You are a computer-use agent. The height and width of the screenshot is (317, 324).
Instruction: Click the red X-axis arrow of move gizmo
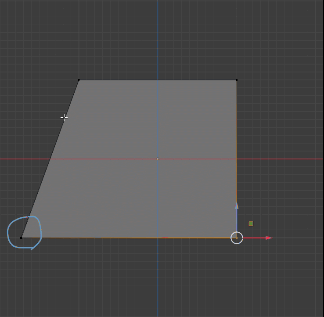[269, 238]
